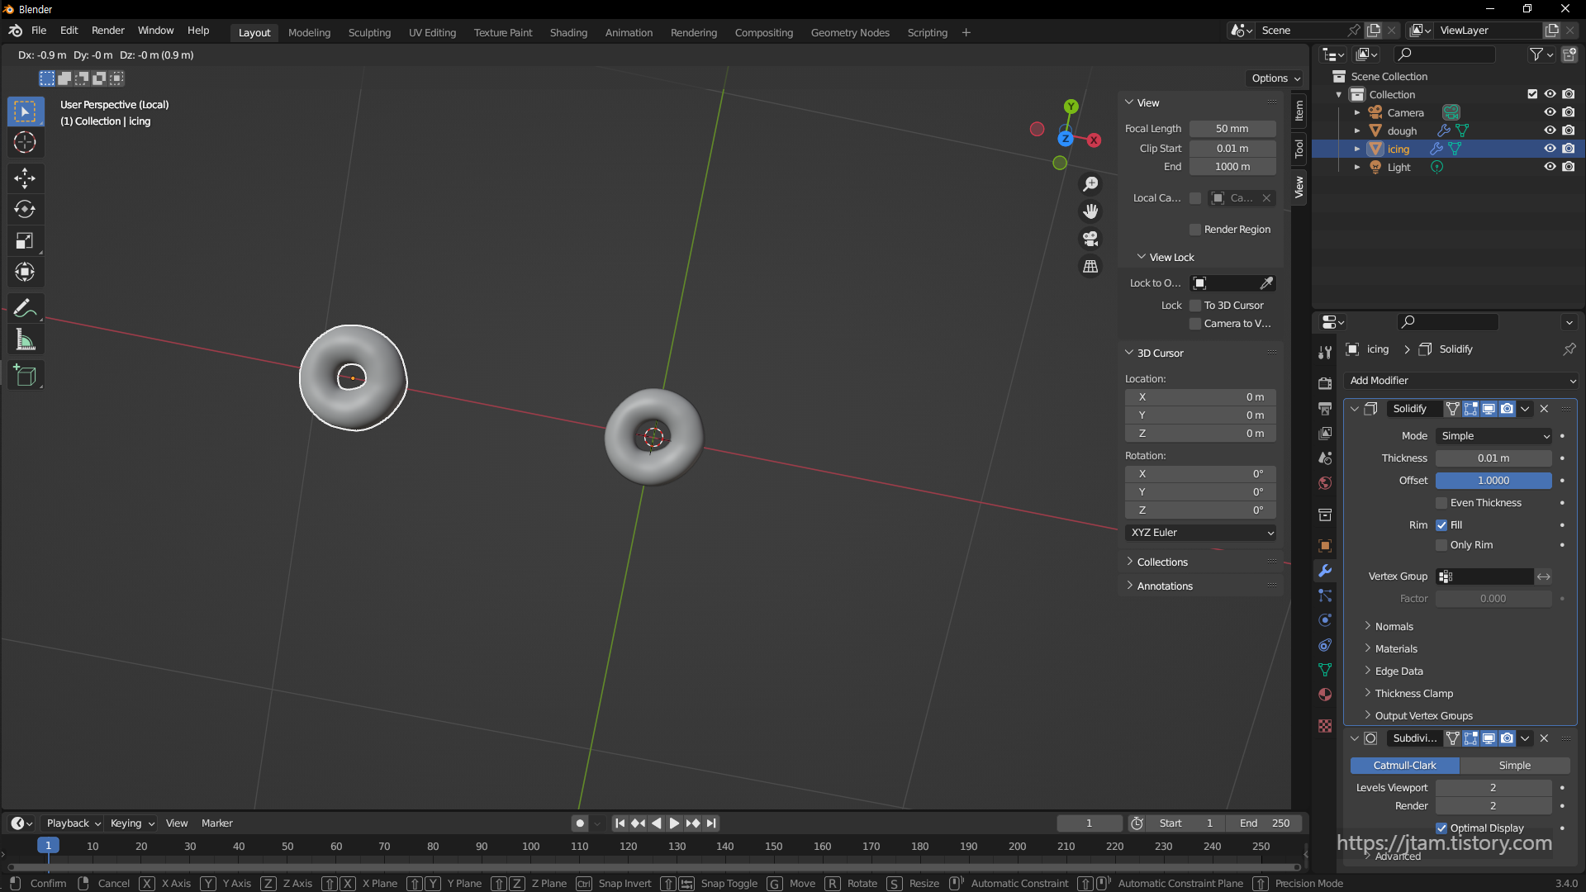The width and height of the screenshot is (1586, 892).
Task: Enable the Even Thickness checkbox
Action: (1441, 503)
